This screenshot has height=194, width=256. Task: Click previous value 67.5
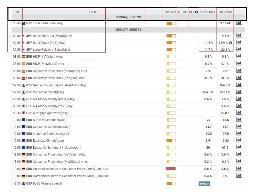click(x=225, y=148)
